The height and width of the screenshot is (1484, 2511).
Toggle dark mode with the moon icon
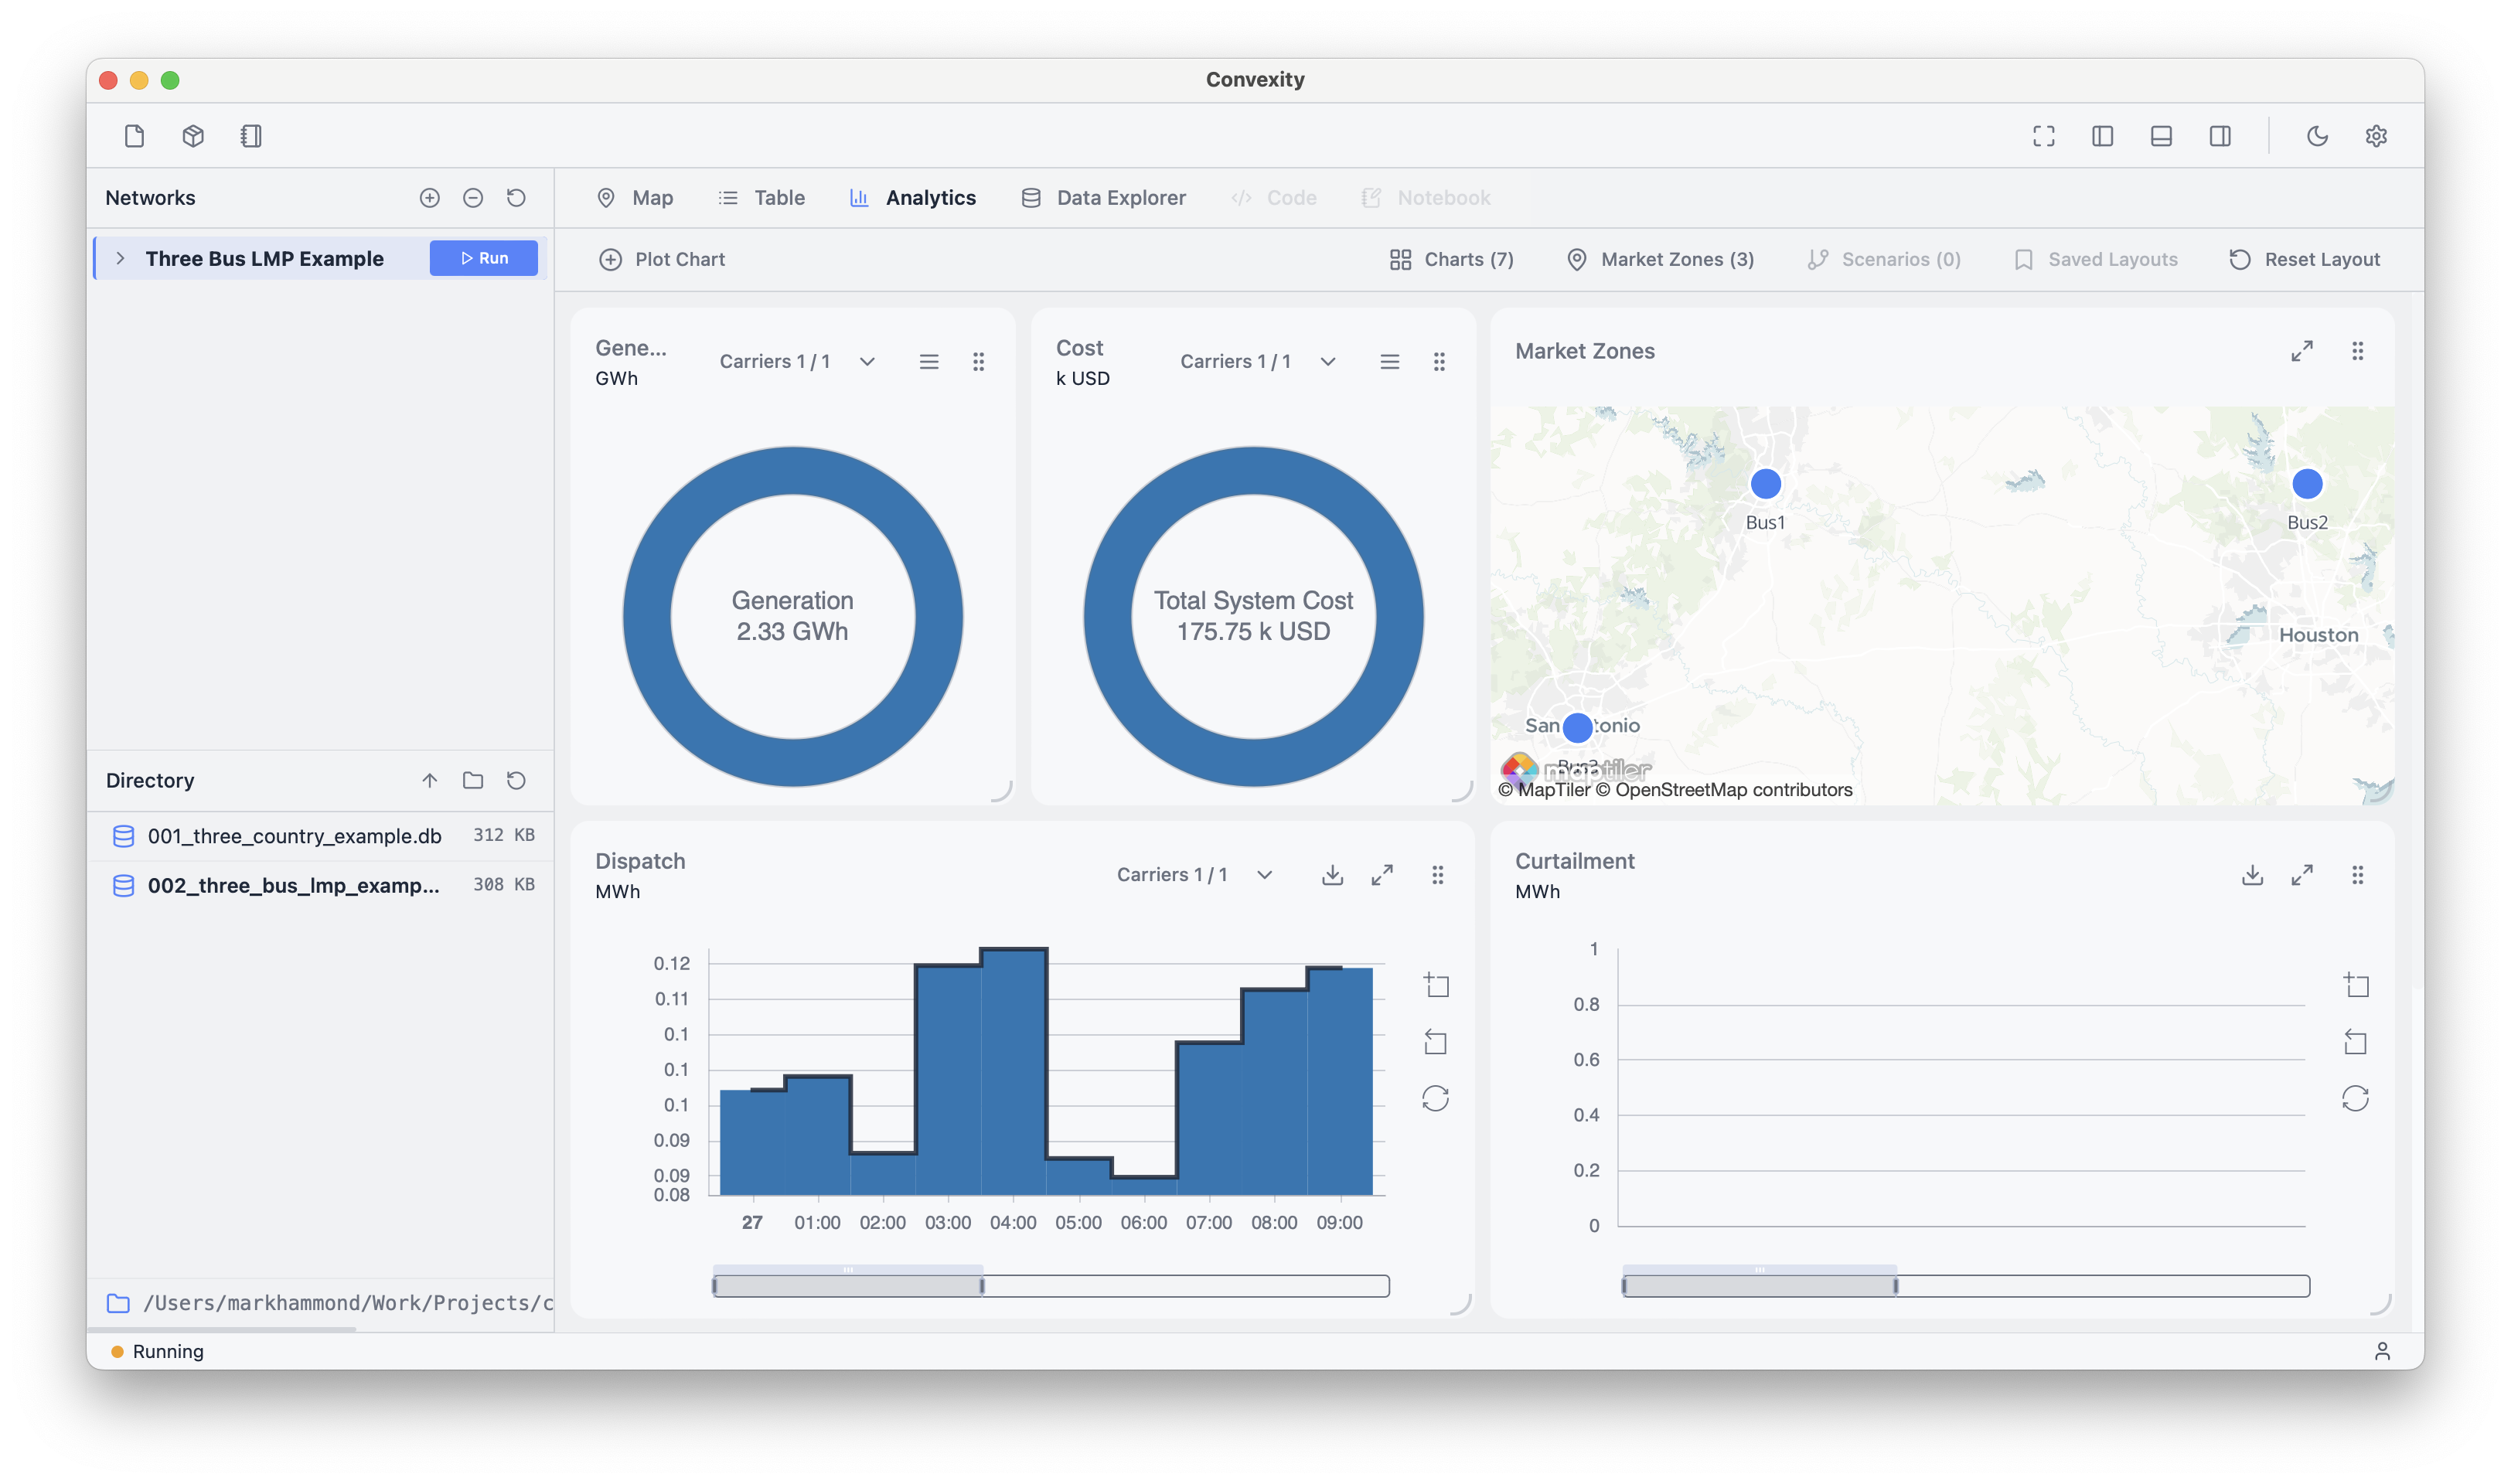pyautogui.click(x=2318, y=136)
